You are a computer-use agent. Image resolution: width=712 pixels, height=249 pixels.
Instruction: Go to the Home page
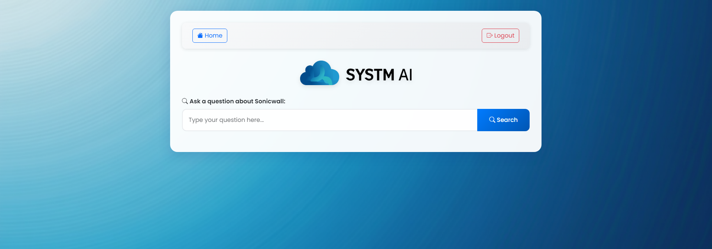coord(210,36)
